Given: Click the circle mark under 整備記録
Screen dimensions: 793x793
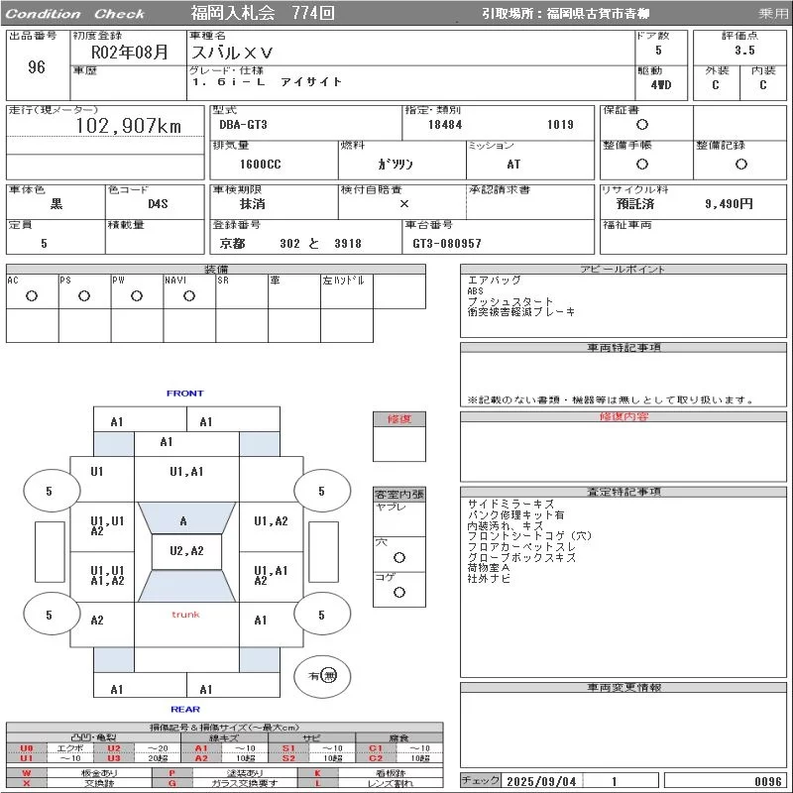Looking at the screenshot, I should tap(740, 164).
